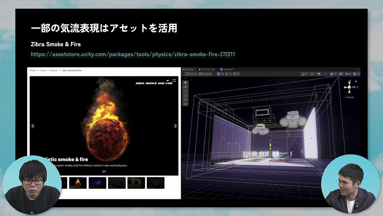Click the Physics breadcrumb link
This screenshot has height=216, width=383.
[54, 71]
